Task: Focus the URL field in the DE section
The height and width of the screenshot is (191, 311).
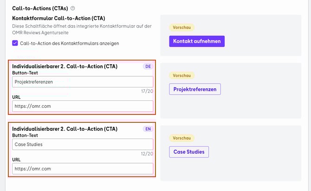Action: pos(83,106)
